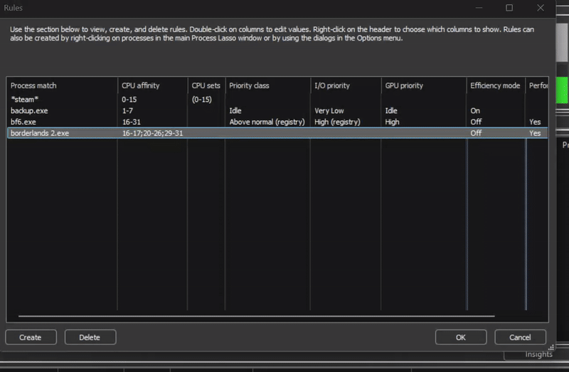The width and height of the screenshot is (569, 372).
Task: Click the Efficiency mode On value for backup.exe
Action: (475, 111)
